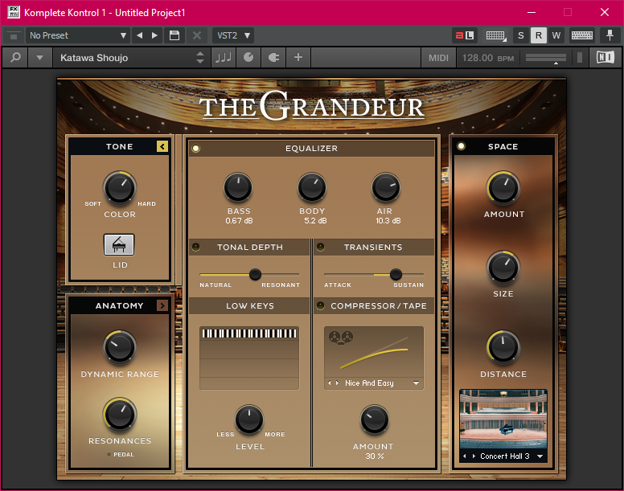624x491 pixels.
Task: Toggle the piano Lid button
Action: click(x=119, y=244)
